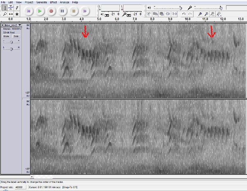Viewport: 247px width, 191px height.
Task: Click the red Record button
Action: click(x=51, y=11)
